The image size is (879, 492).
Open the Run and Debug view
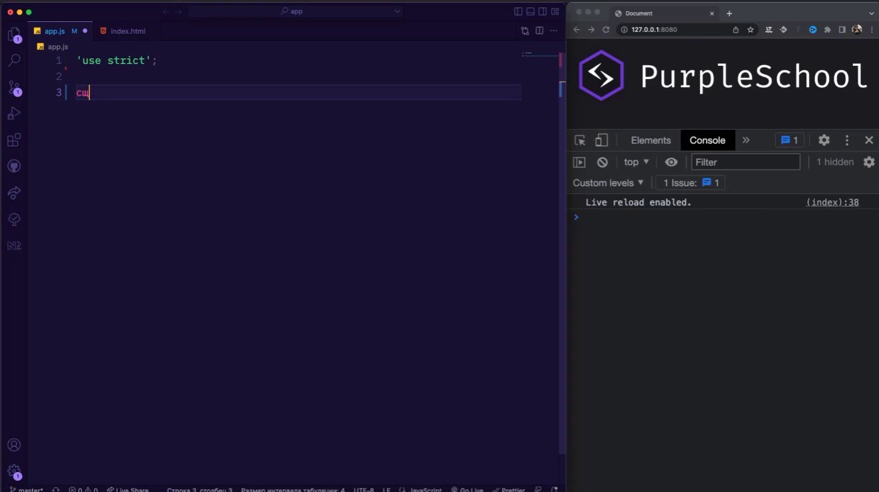(14, 114)
